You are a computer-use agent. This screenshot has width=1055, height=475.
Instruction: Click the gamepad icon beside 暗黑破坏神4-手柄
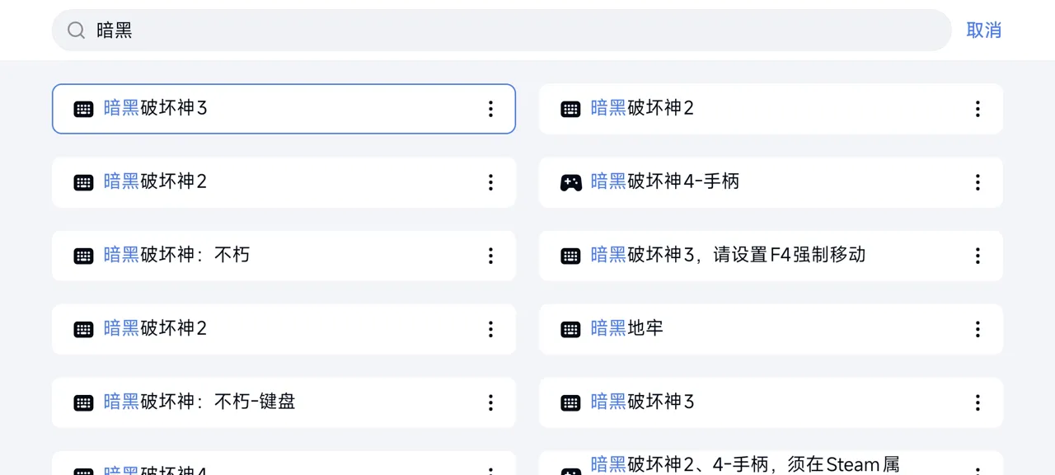click(571, 182)
